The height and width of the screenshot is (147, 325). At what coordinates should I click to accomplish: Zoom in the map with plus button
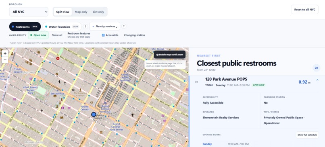coord(5,53)
